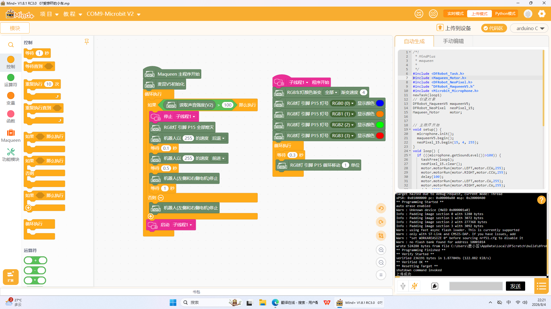Open the settings gear icon
Screen dimensions: 551x309
coord(542,14)
